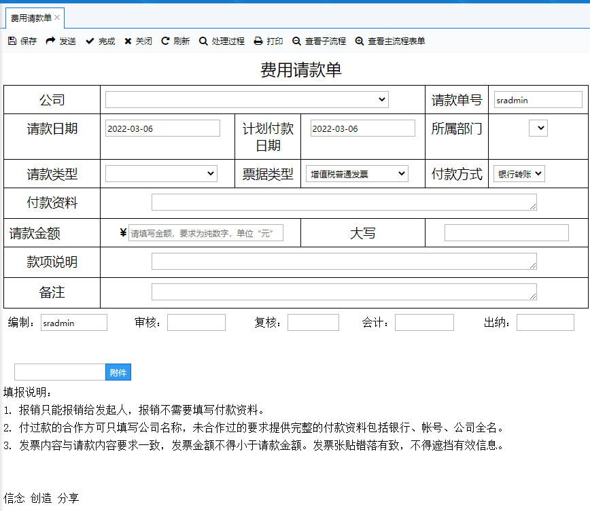Click the 计划付款日期 date field
Viewport: 590px width, 511px height.
coord(363,128)
